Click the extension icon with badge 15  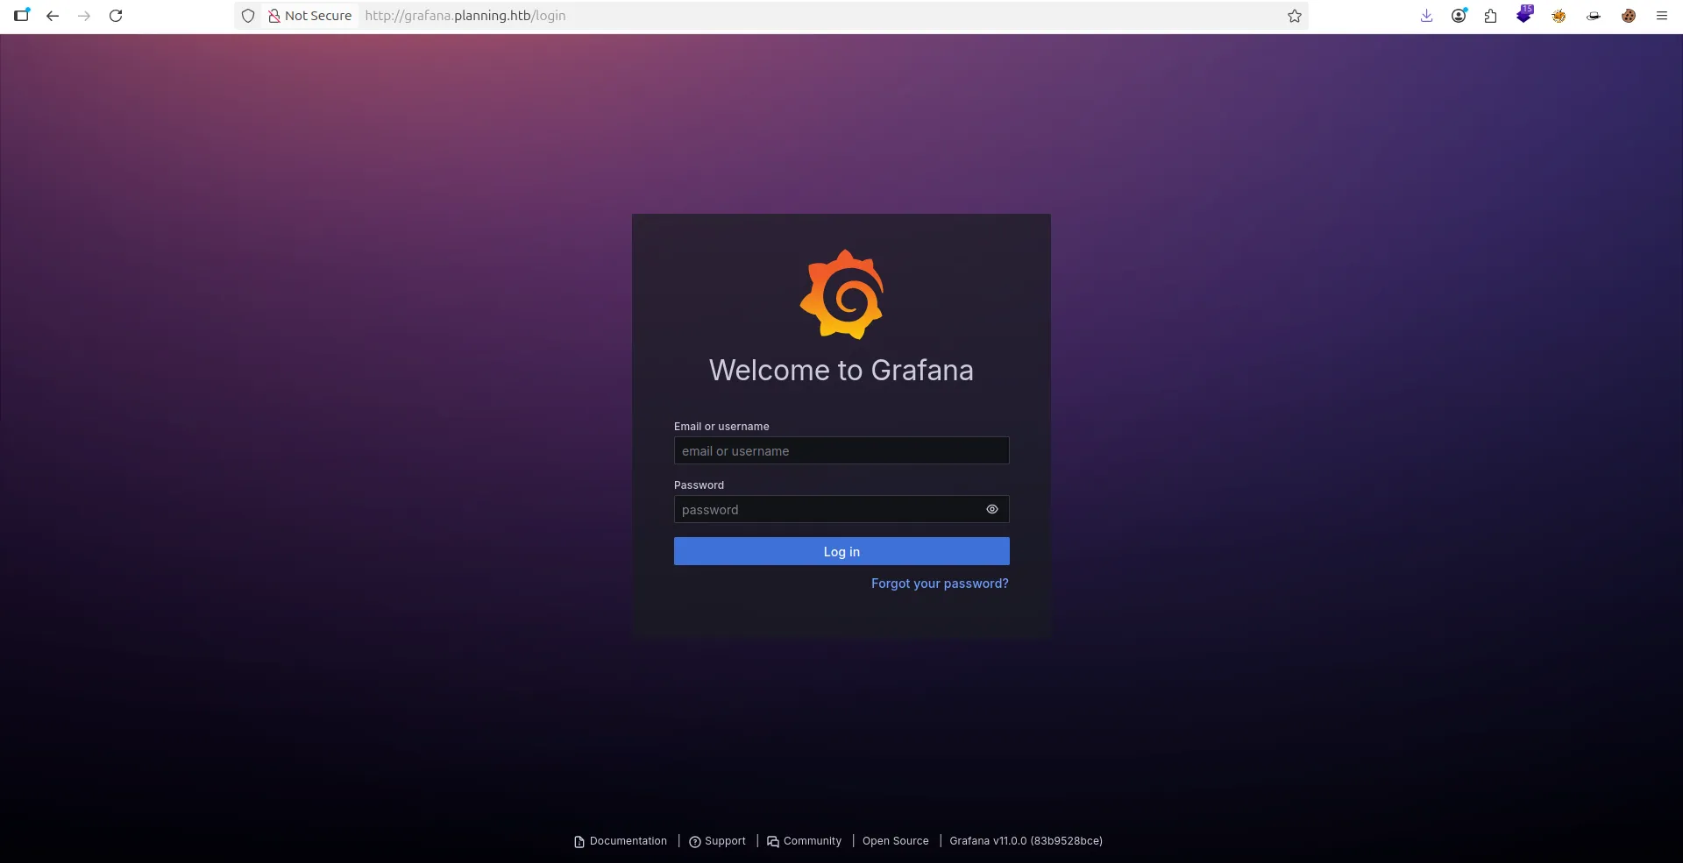(x=1524, y=16)
